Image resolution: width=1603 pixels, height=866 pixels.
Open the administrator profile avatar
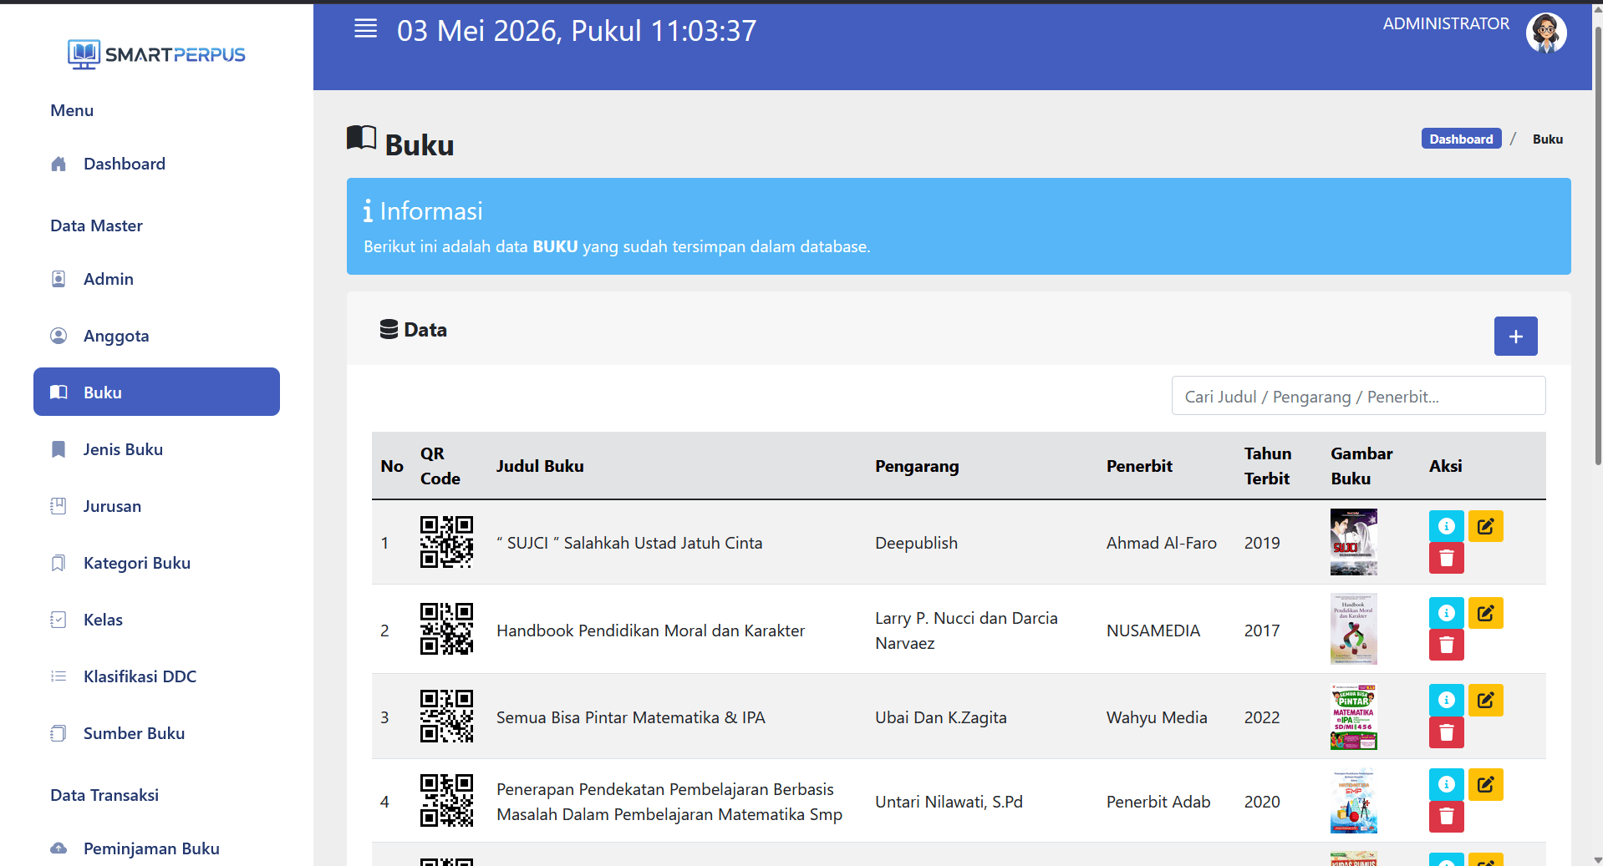pos(1546,33)
